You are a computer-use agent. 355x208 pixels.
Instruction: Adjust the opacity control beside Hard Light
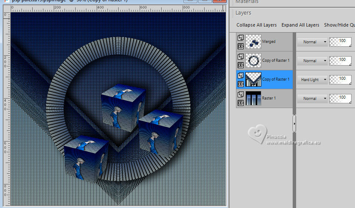pyautogui.click(x=340, y=80)
